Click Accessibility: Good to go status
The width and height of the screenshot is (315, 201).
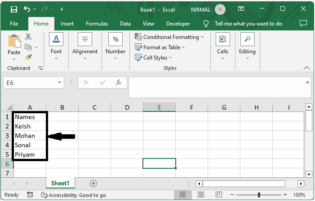click(x=73, y=195)
